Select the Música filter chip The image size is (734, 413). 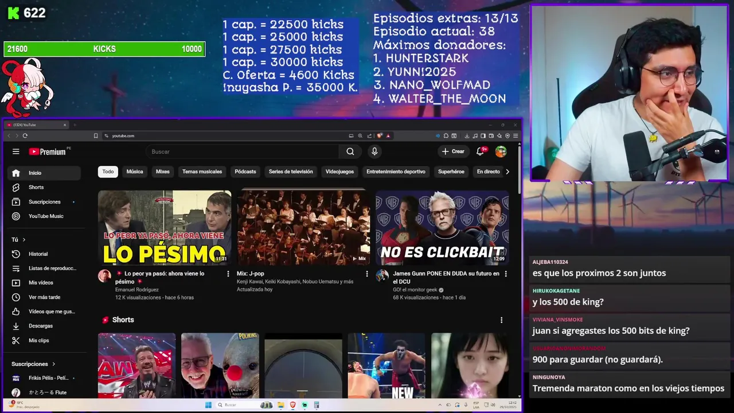point(135,172)
